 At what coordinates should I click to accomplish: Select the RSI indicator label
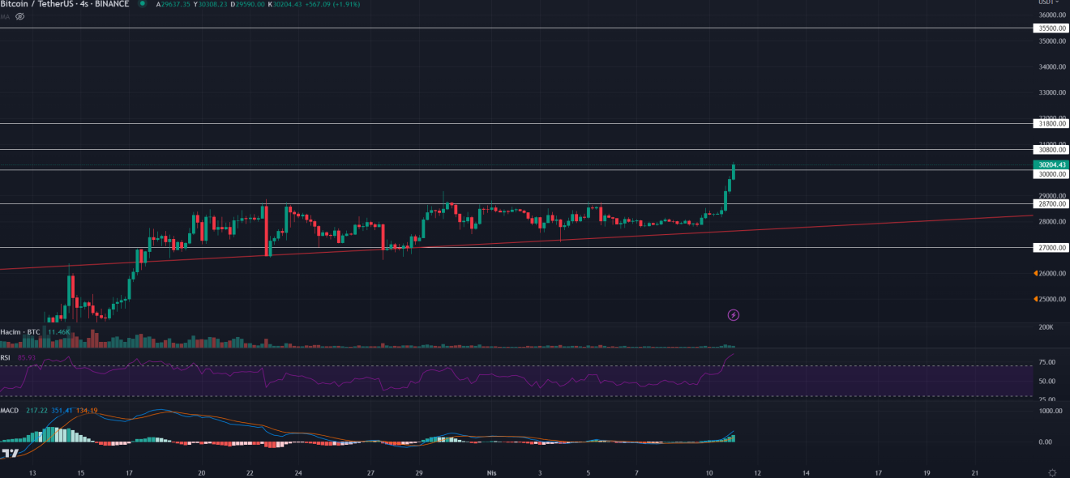pos(6,357)
